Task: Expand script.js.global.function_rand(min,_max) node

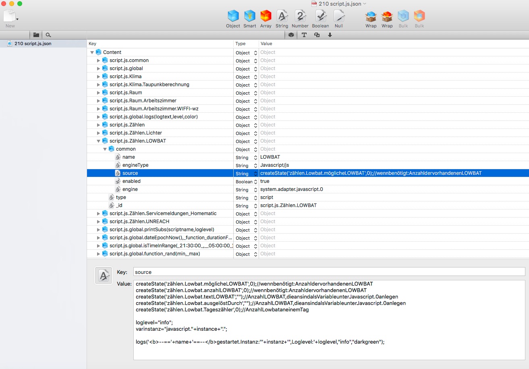Action: tap(98, 254)
